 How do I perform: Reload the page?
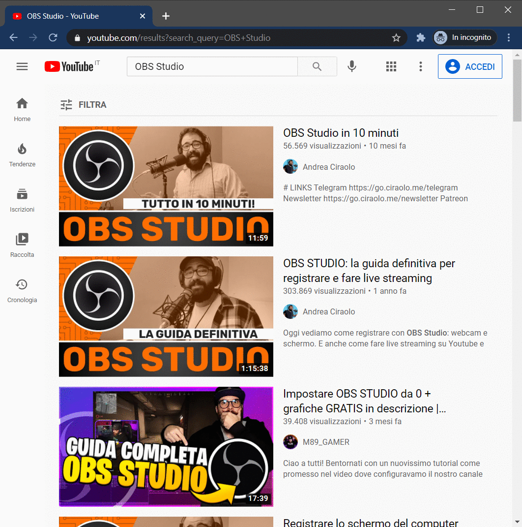[x=53, y=37]
